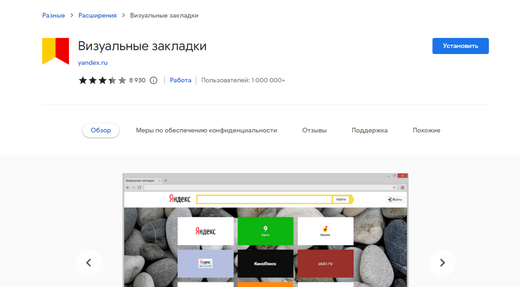
Task: Click the rating info circle icon
Action: pos(153,80)
